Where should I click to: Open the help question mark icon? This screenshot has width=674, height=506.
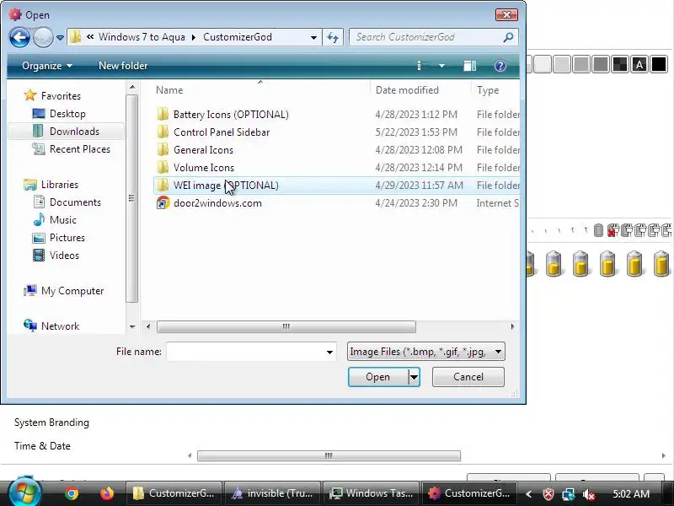(x=500, y=66)
